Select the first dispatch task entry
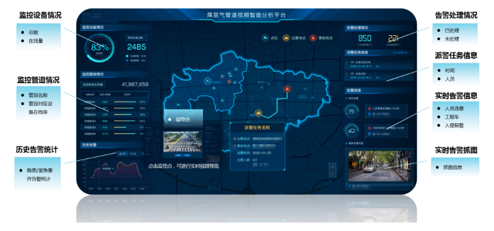494x231 pixels. click(379, 64)
